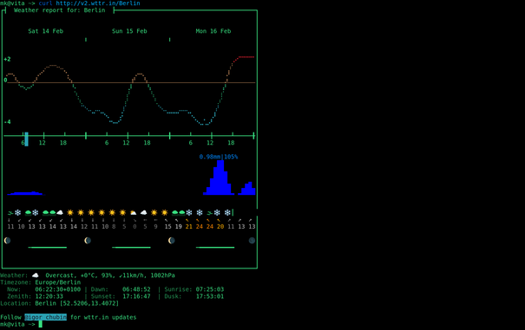Click the 'curl' command word
The image size is (525, 330).
[45, 3]
